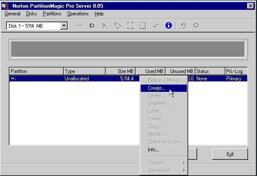Open the Help menu

tap(99, 14)
